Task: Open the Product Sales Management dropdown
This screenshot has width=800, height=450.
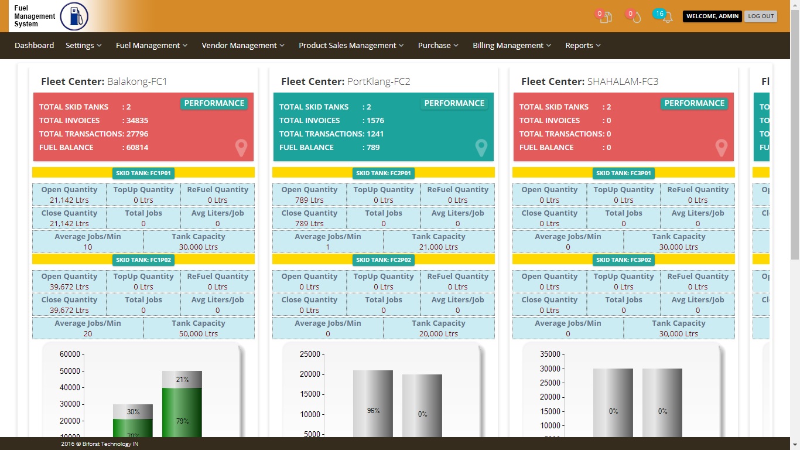Action: pyautogui.click(x=351, y=46)
